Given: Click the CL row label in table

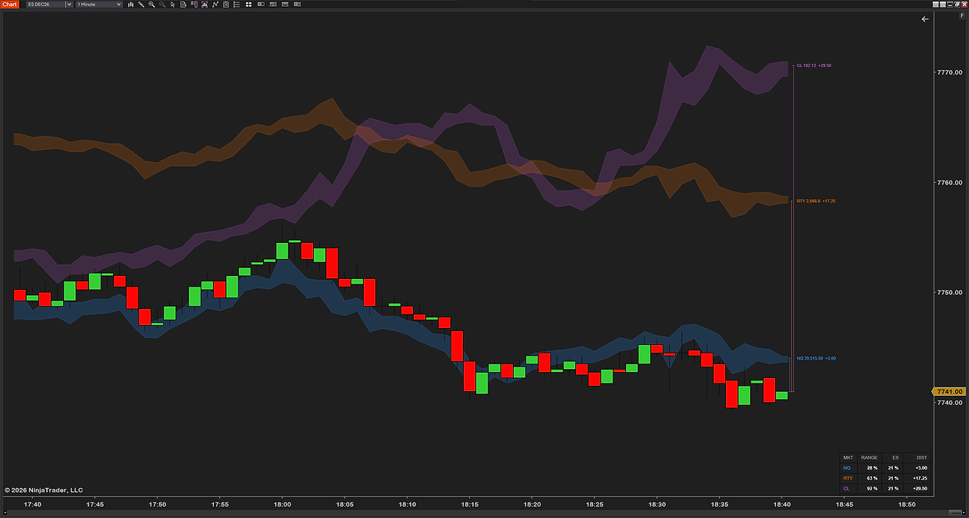Looking at the screenshot, I should [846, 489].
